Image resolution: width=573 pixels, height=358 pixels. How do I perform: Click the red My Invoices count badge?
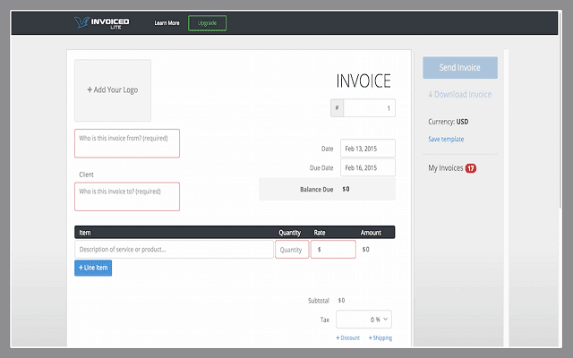[470, 168]
